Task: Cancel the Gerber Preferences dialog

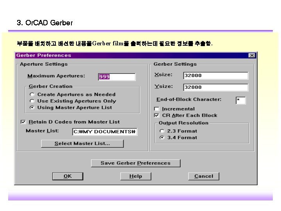Action: click(204, 176)
